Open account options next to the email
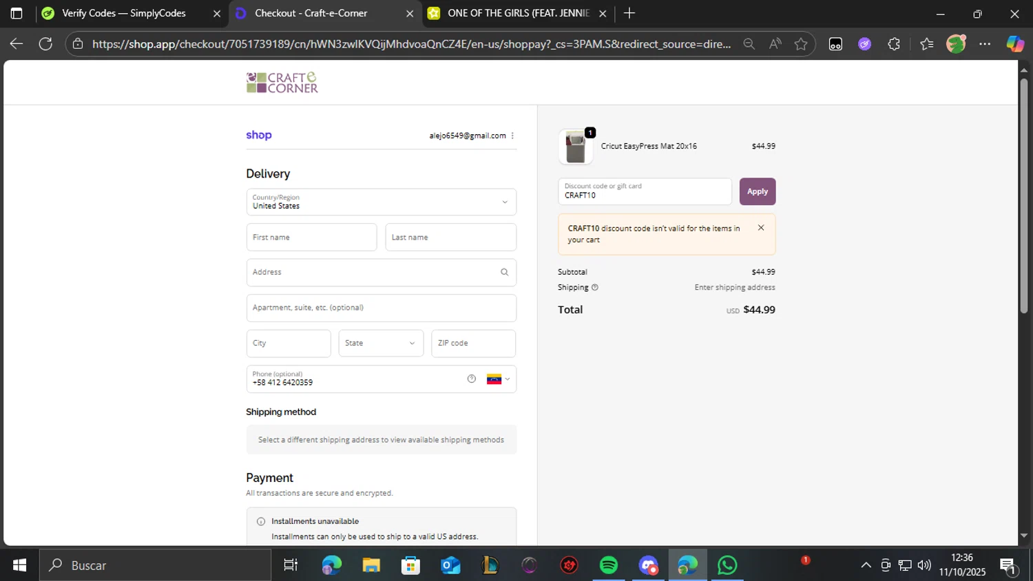 tap(512, 136)
